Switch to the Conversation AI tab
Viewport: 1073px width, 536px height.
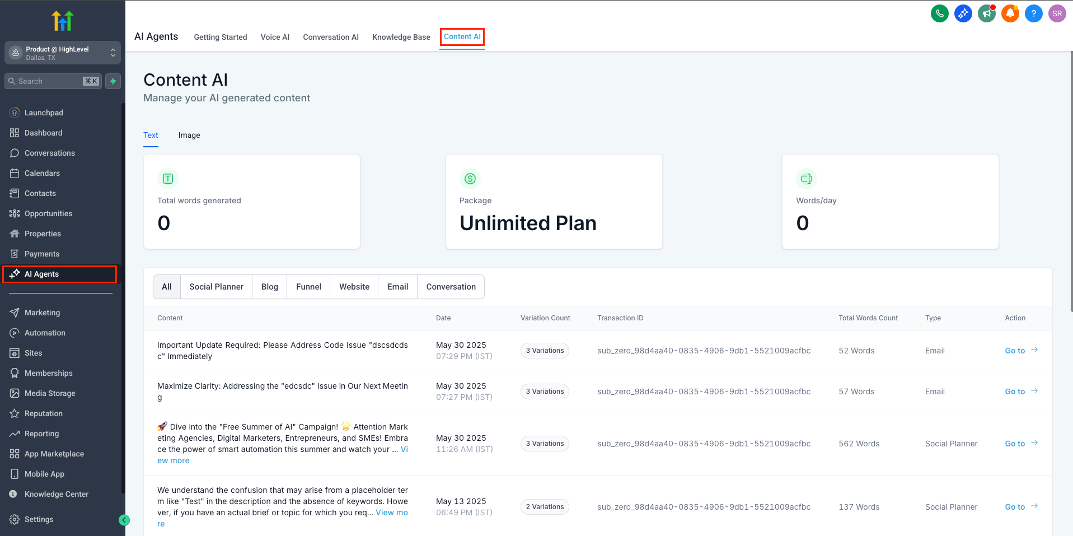click(x=331, y=37)
